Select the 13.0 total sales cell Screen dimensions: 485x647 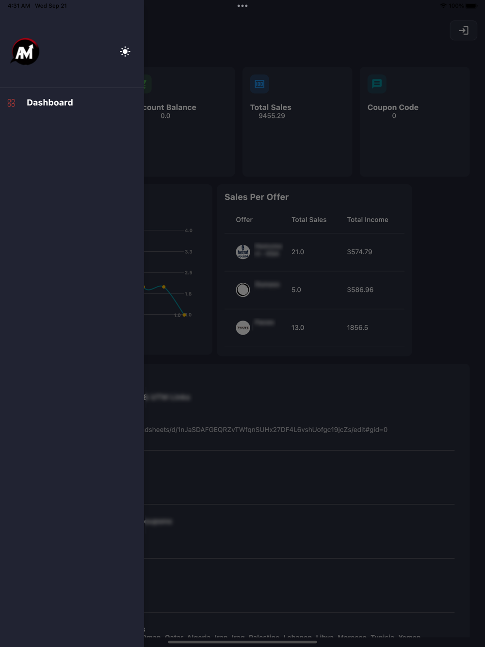tap(298, 327)
